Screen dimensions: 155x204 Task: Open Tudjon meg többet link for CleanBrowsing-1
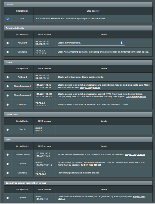click(90, 87)
